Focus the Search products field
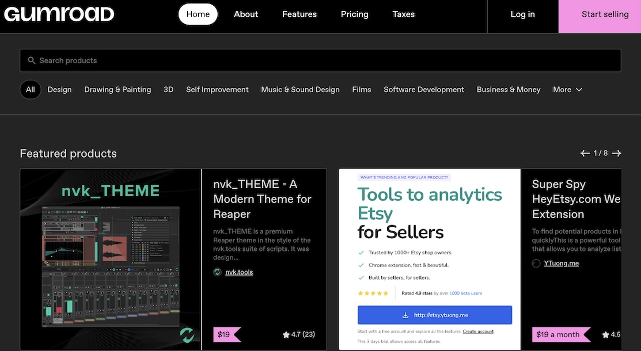641x351 pixels. pos(320,60)
